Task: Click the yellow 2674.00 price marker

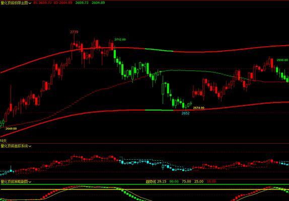Action: point(199,108)
